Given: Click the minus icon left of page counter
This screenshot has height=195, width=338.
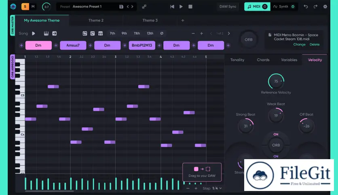Looking at the screenshot, I should pyautogui.click(x=193, y=33).
